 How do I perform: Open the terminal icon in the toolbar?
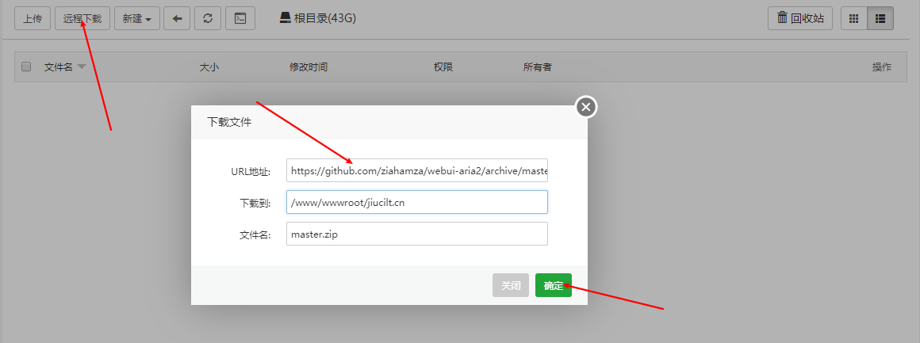240,18
